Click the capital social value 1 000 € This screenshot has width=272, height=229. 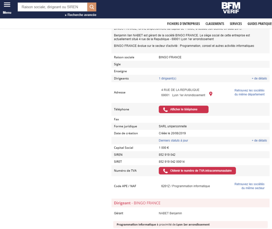tap(164, 148)
